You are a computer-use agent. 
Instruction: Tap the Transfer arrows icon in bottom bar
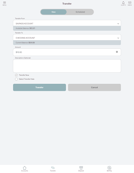(53, 168)
